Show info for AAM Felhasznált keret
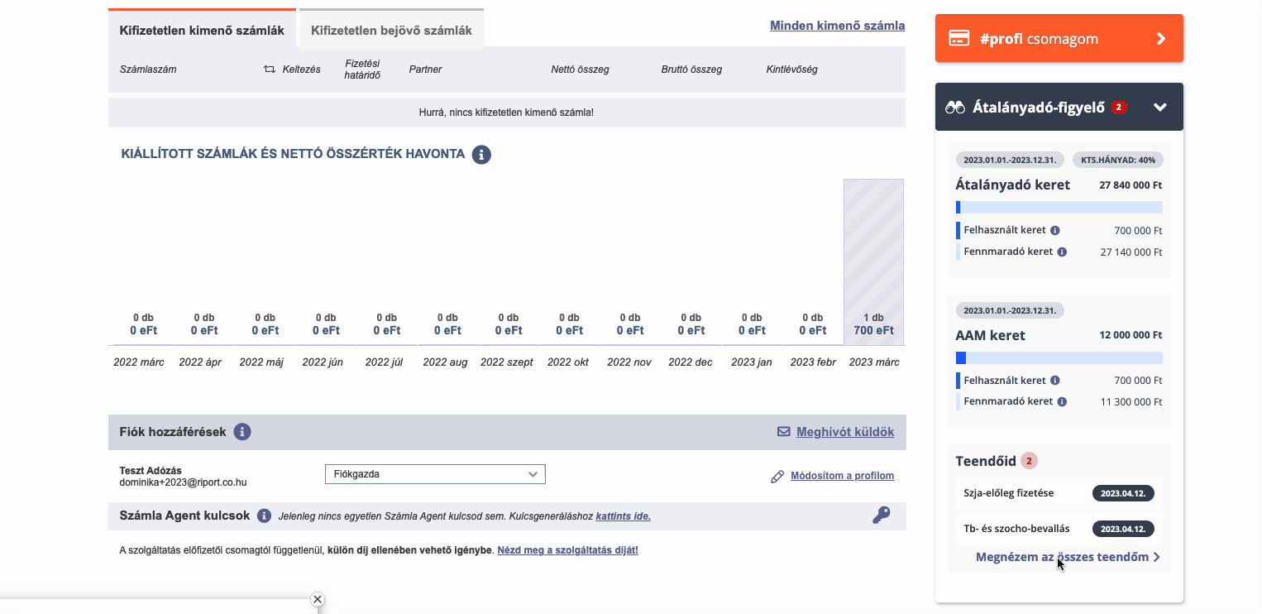1262x614 pixels. (1055, 381)
